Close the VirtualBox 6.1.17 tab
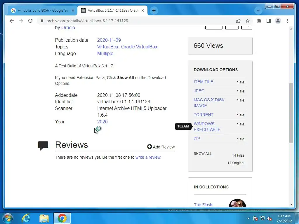The image size is (299, 224). [142, 10]
